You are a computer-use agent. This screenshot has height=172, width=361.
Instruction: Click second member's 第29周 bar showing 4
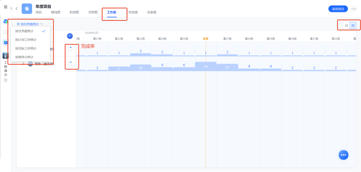point(271,70)
